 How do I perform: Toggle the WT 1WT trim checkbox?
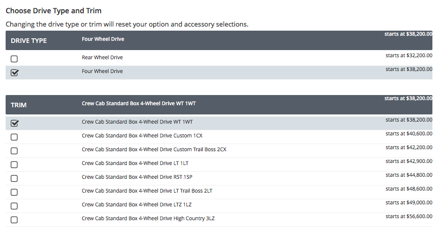[x=14, y=123]
